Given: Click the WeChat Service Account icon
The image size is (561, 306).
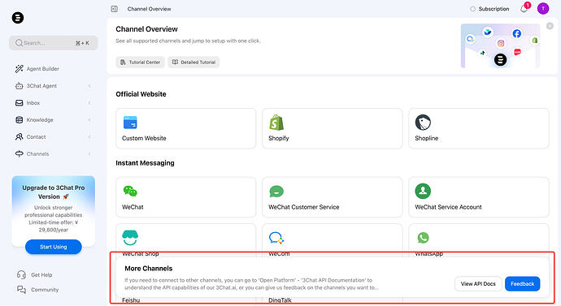Looking at the screenshot, I should coord(423,191).
